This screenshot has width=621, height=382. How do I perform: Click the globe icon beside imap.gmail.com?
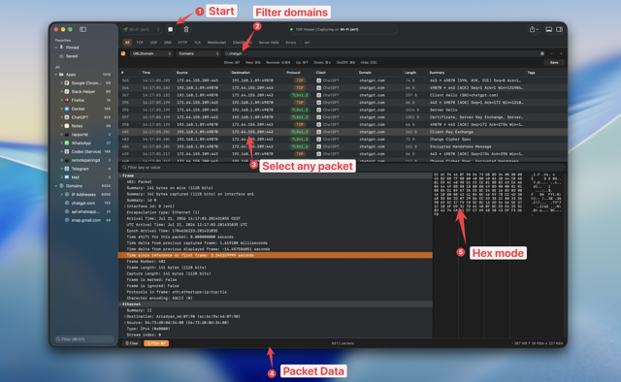(x=67, y=220)
